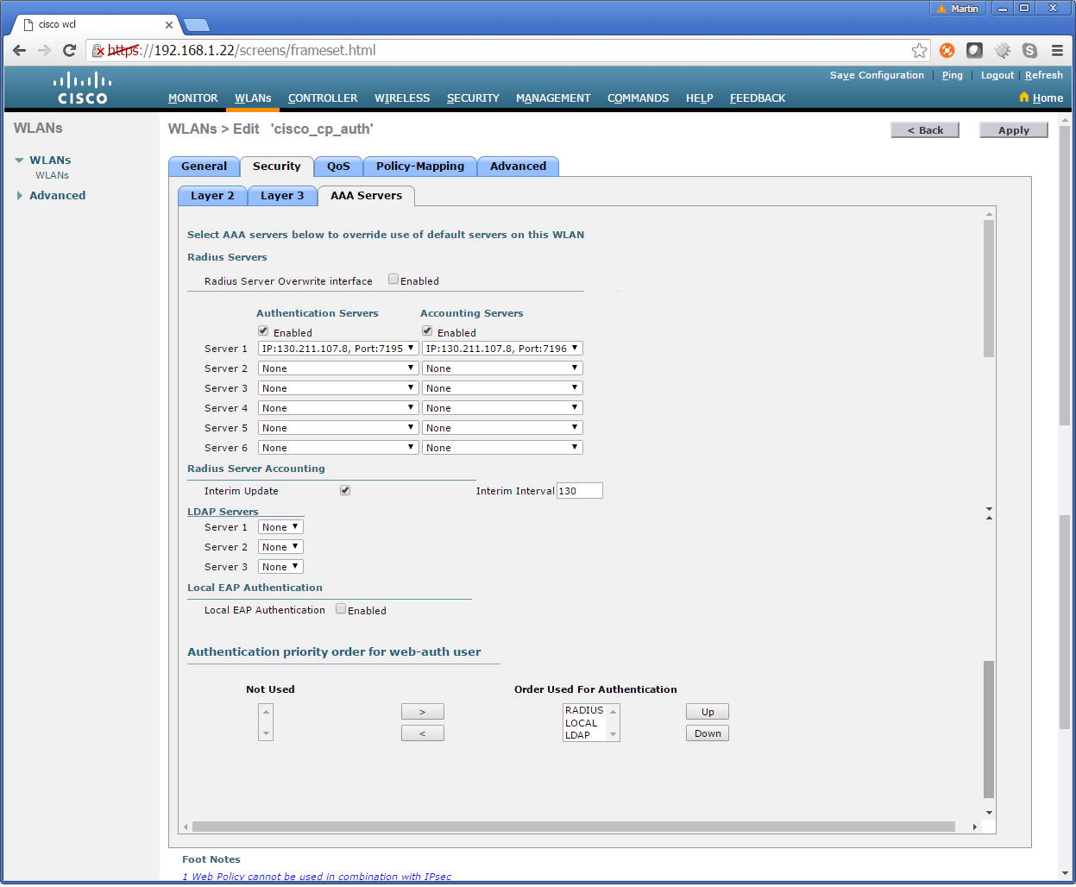Click the Down priority button
This screenshot has width=1076, height=887.
point(708,733)
